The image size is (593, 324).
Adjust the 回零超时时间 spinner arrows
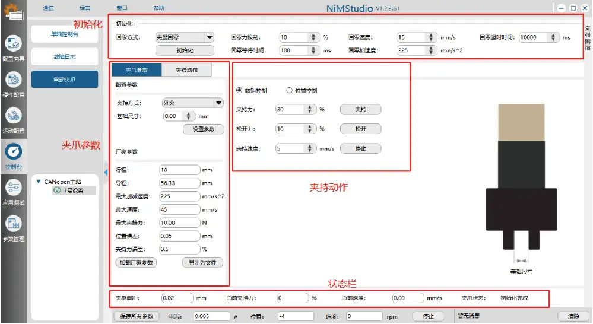tap(553, 37)
